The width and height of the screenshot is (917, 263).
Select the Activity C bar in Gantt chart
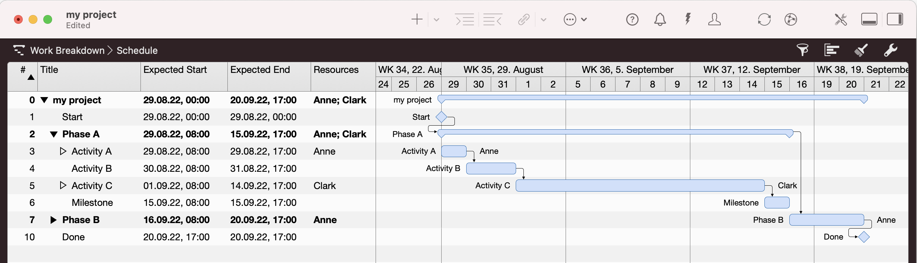point(640,186)
